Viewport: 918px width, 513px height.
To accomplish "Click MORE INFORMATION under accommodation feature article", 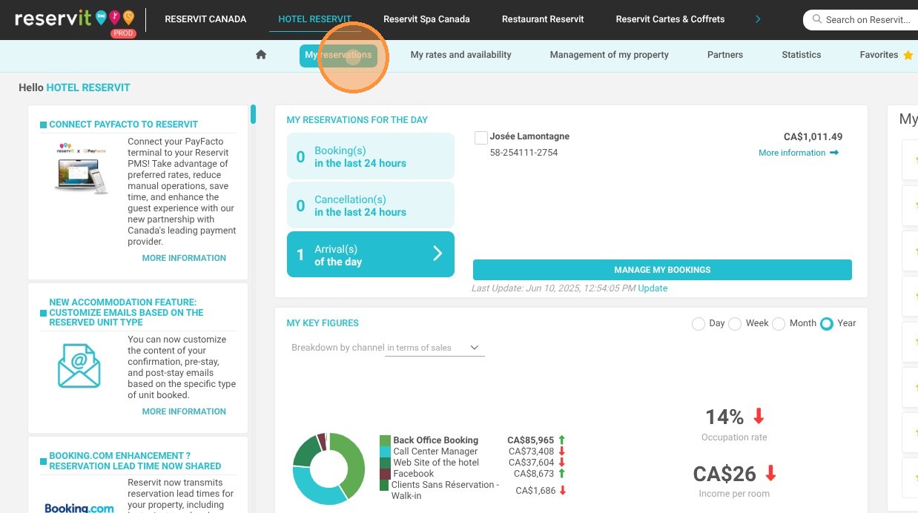I will 184,411.
